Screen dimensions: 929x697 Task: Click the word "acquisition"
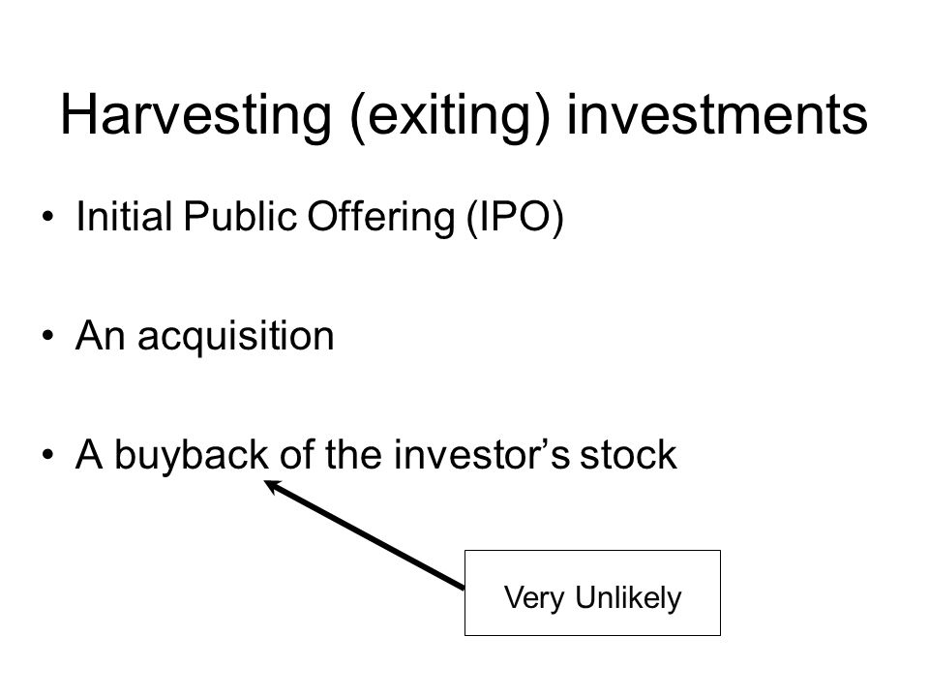(236, 338)
